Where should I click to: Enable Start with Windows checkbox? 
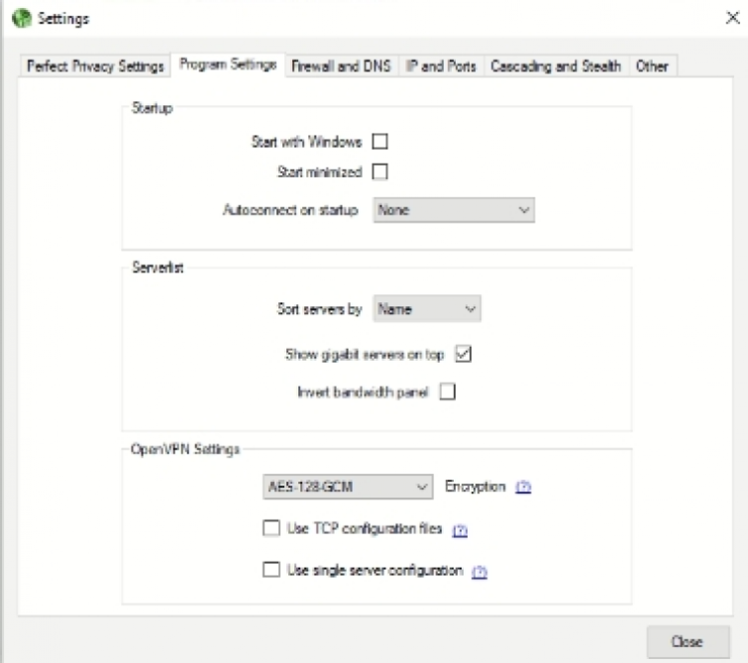click(379, 142)
